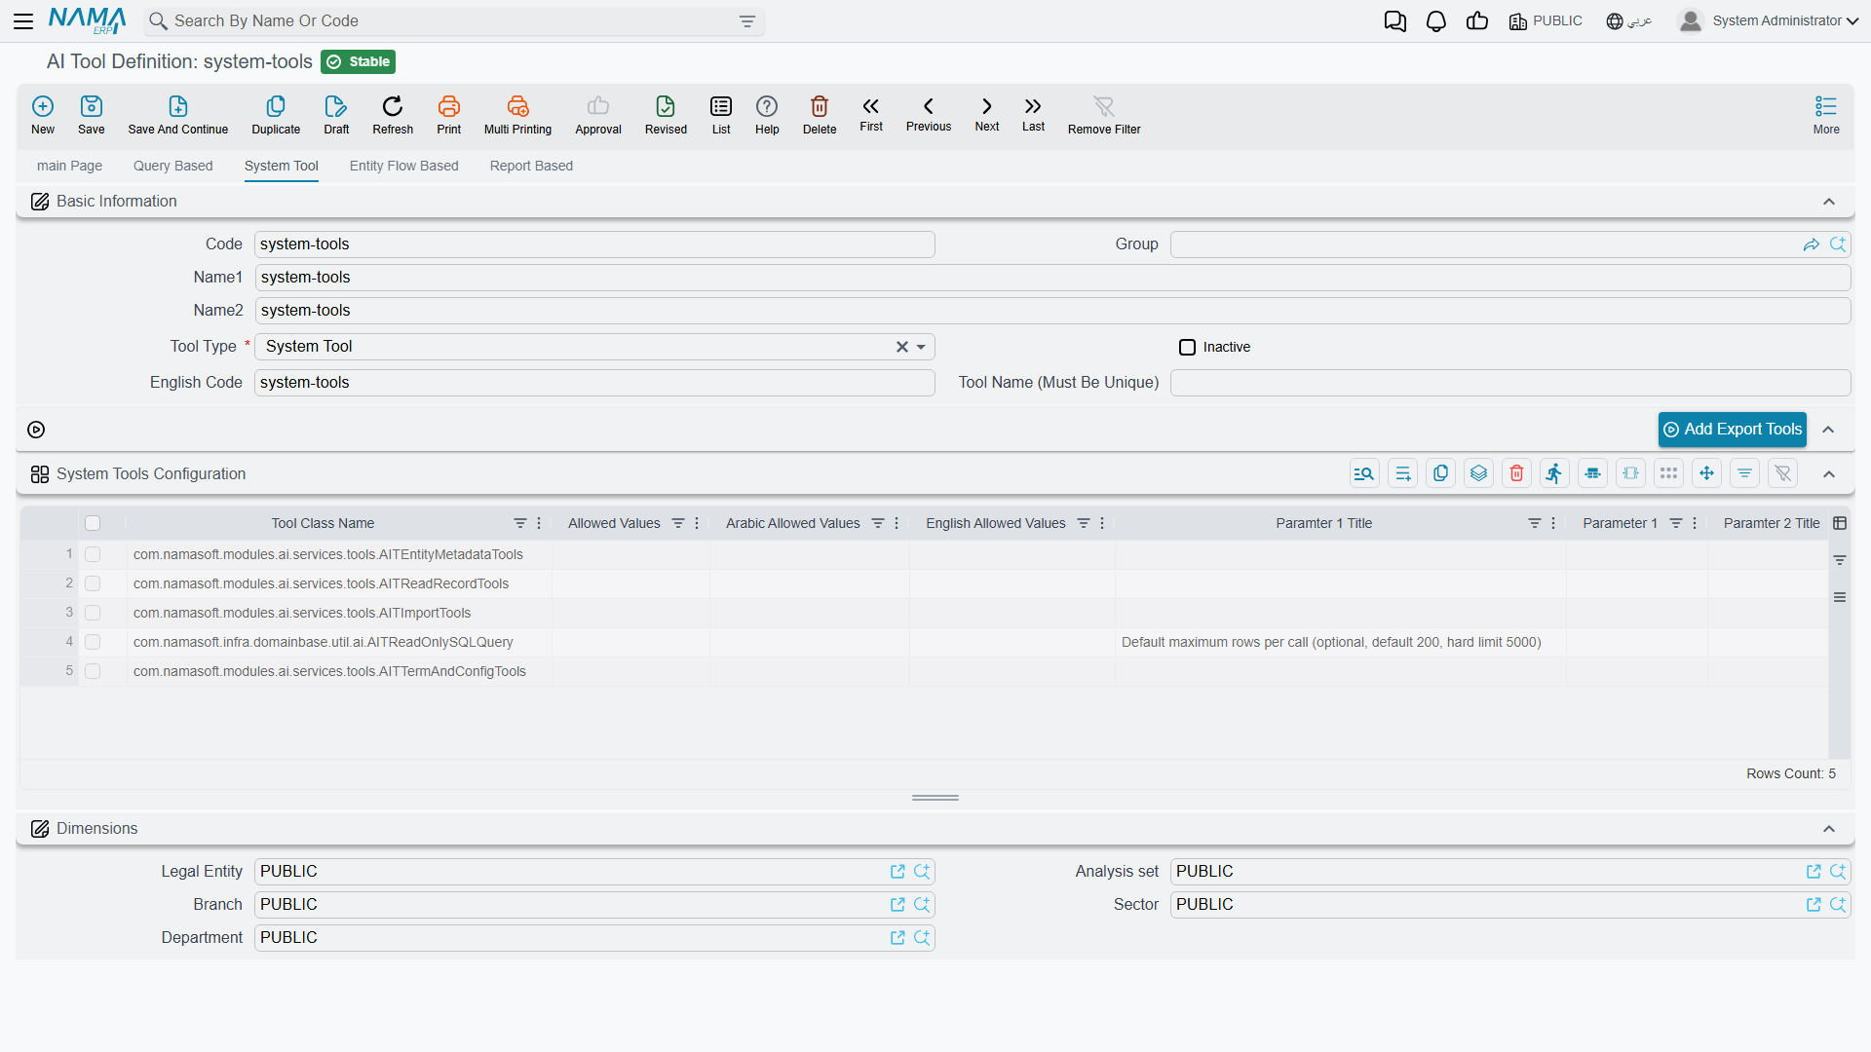Click the English Code input field
This screenshot has height=1052, width=1871.
click(594, 383)
